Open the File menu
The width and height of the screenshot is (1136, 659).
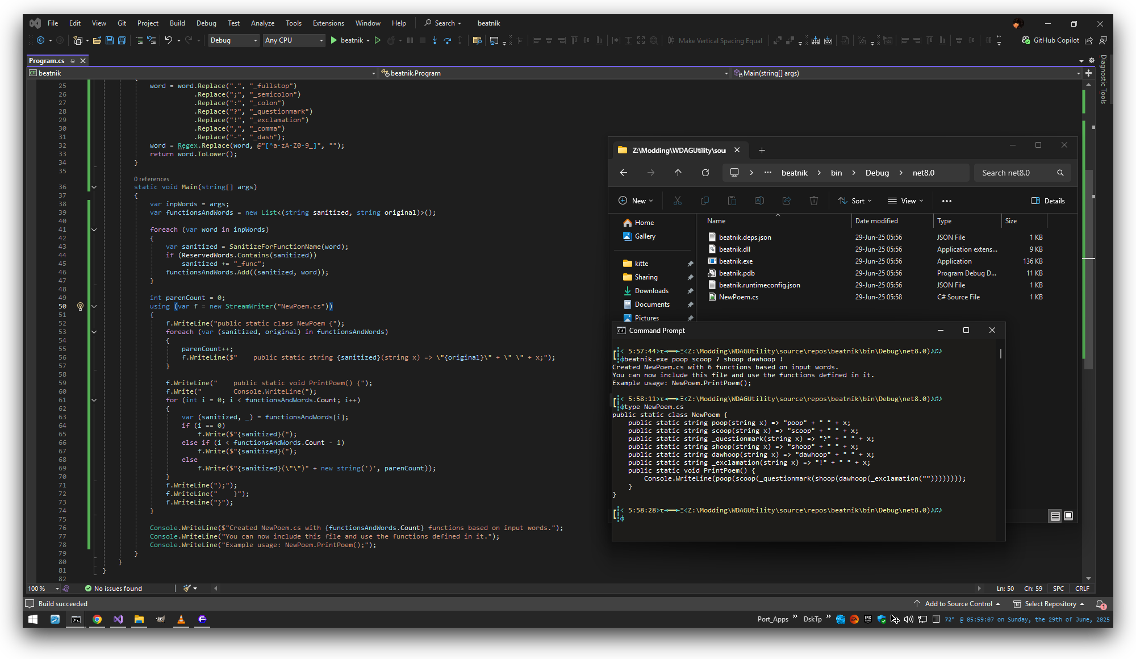click(x=53, y=23)
